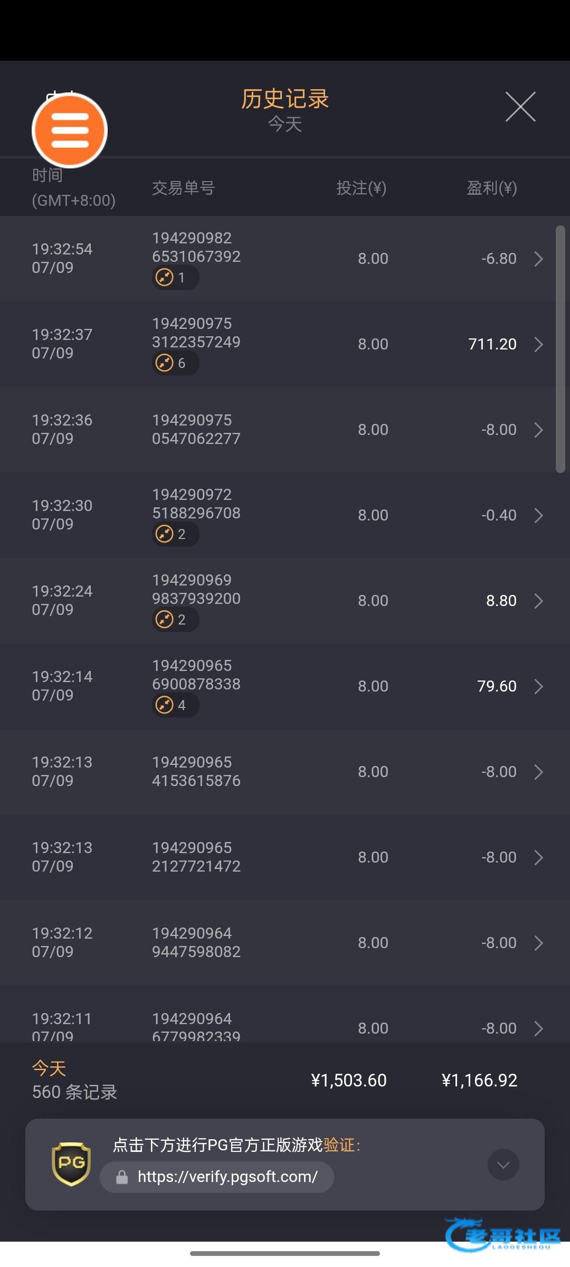Viewport: 570px width, 1267px height.
Task: Select the 今天 date filter under the title
Action: pyautogui.click(x=285, y=125)
